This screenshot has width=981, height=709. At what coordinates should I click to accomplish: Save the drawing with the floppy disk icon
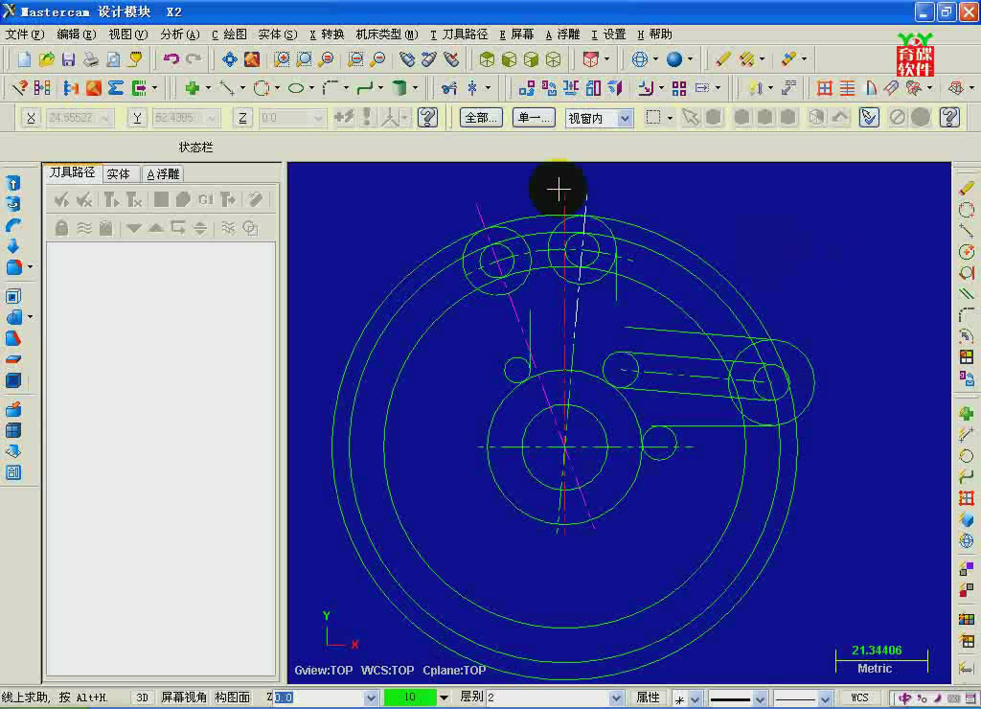68,59
